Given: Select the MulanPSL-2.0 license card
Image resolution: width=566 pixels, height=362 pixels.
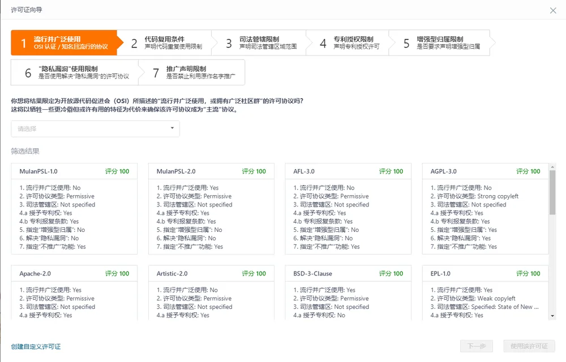Looking at the screenshot, I should (211, 209).
